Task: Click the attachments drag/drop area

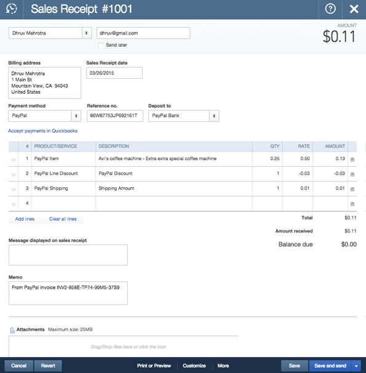Action: coord(124,347)
